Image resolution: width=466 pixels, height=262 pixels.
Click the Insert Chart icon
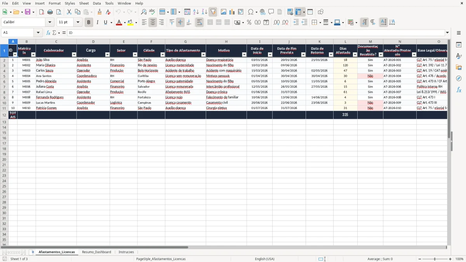(232, 12)
